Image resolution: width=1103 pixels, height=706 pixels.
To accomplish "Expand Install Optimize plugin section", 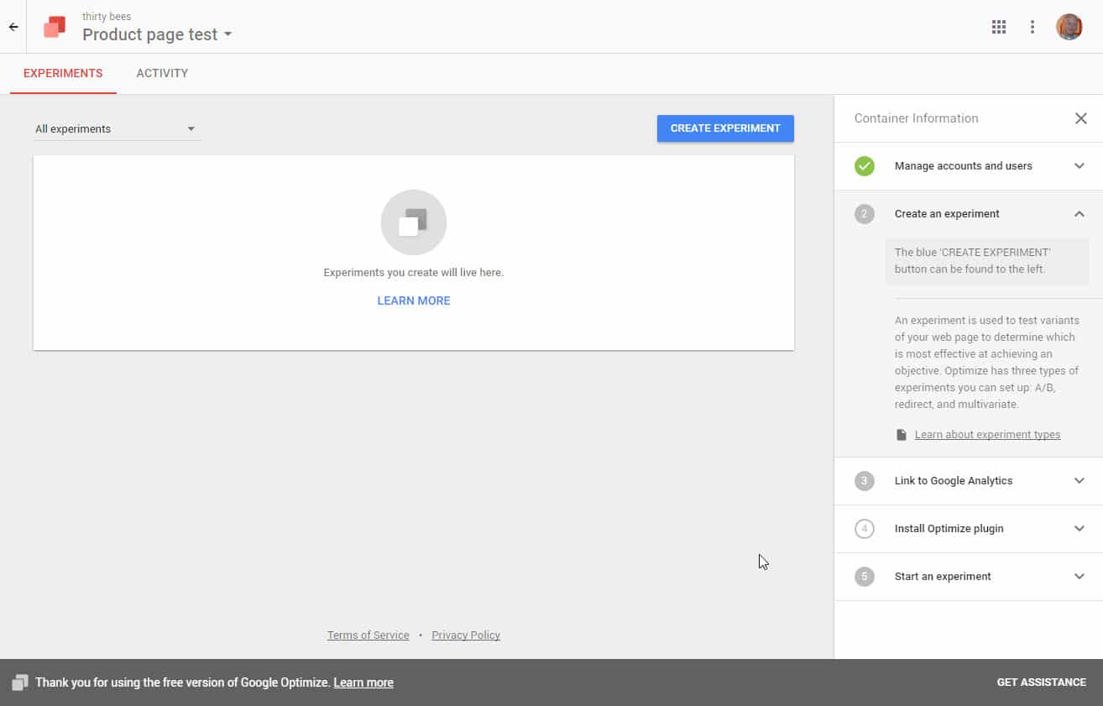I will [x=969, y=529].
